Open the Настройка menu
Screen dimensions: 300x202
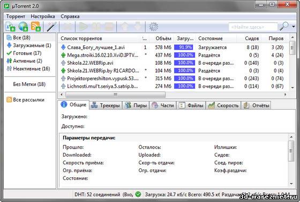coord(43,17)
